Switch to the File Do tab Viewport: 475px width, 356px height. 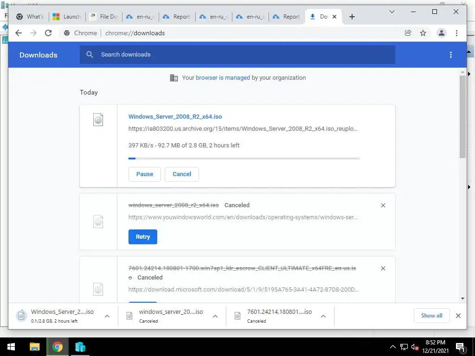tap(104, 17)
